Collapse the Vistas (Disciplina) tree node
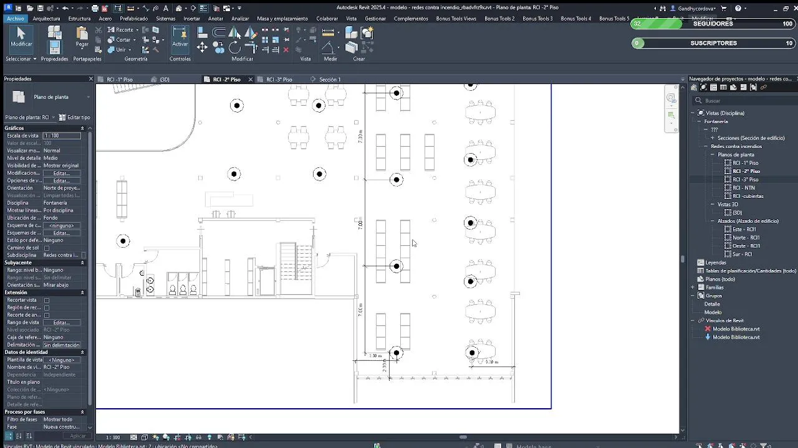This screenshot has height=448, width=798. pyautogui.click(x=693, y=113)
